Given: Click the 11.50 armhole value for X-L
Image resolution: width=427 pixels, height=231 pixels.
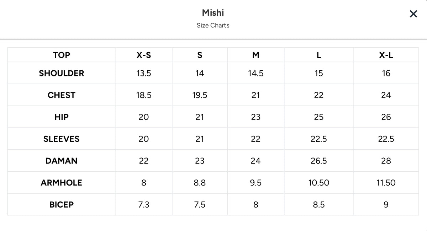Looking at the screenshot, I should [x=386, y=183].
